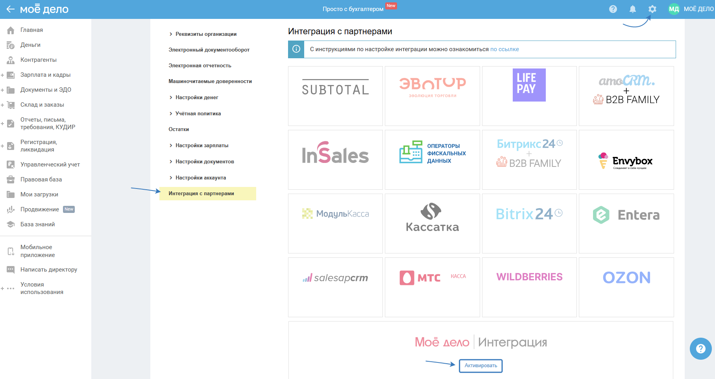Screen dimensions: 715x379
Task: Click the Мобильное приложение phone icon
Action: point(11,251)
